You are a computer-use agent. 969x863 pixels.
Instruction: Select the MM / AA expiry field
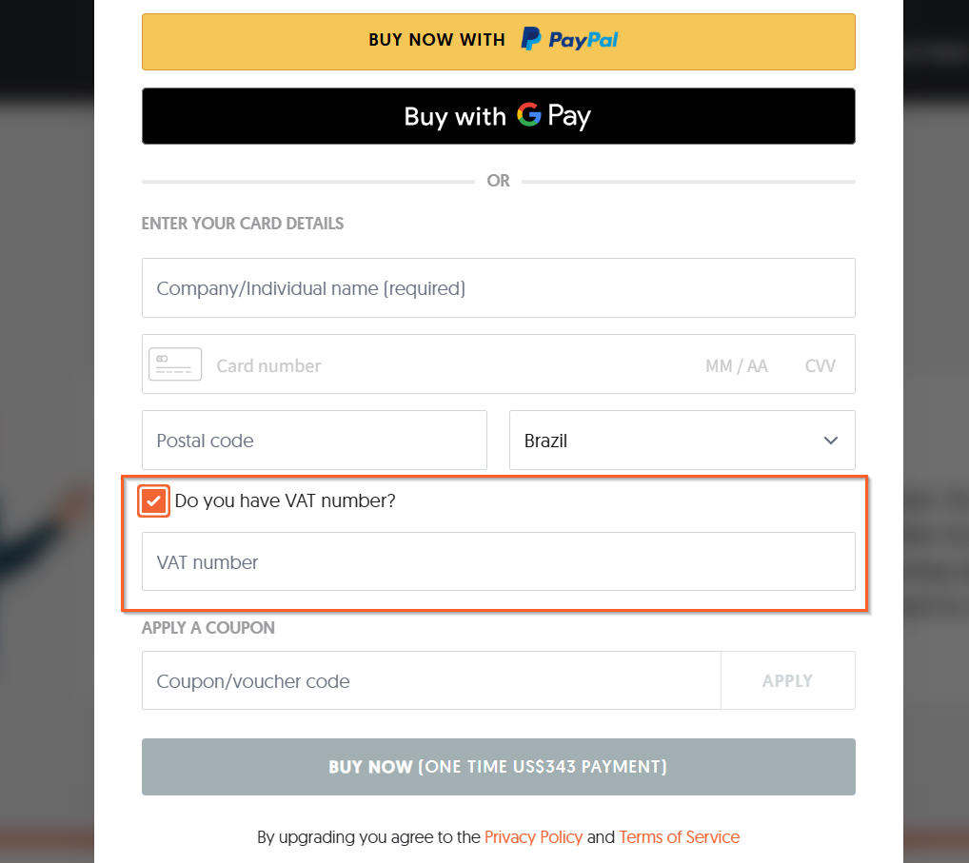coord(736,365)
